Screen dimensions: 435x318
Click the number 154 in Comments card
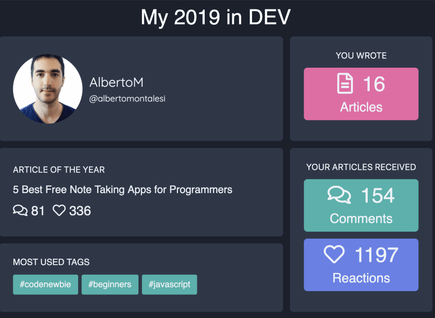click(378, 196)
